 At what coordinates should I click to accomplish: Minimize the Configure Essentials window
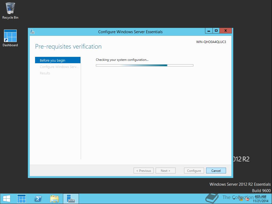coord(209,31)
